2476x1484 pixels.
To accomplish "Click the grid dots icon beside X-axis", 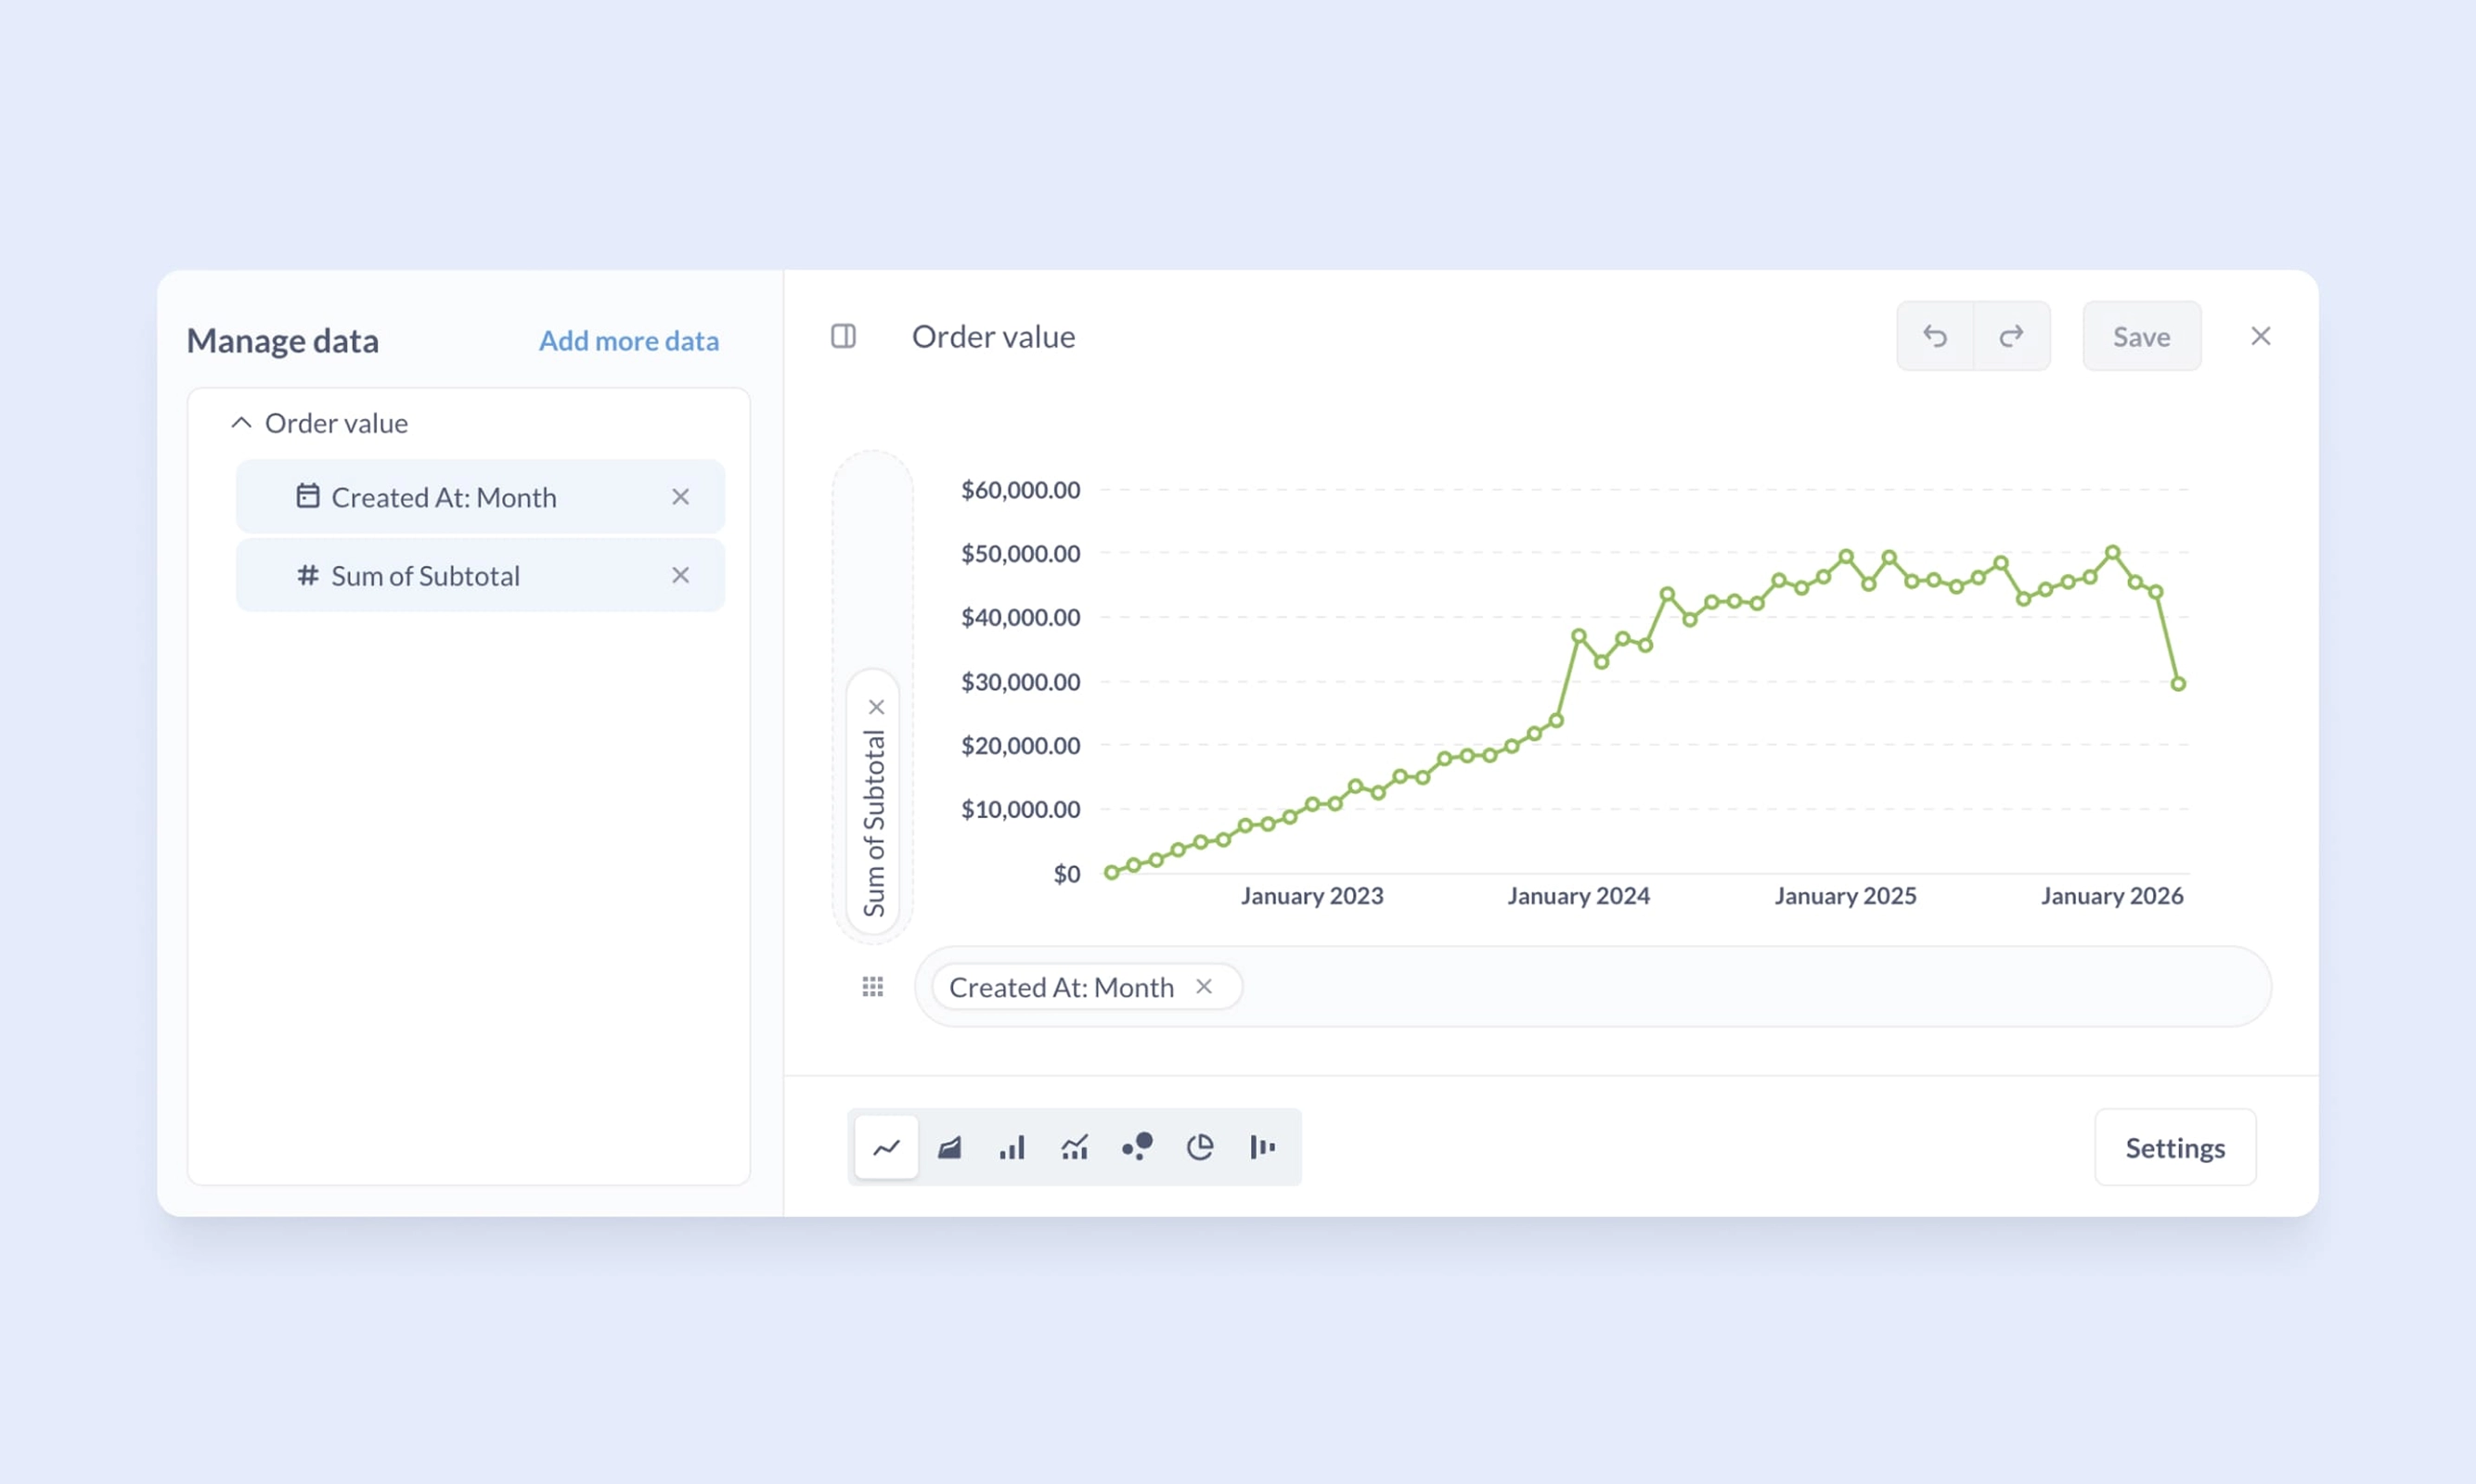I will (872, 987).
